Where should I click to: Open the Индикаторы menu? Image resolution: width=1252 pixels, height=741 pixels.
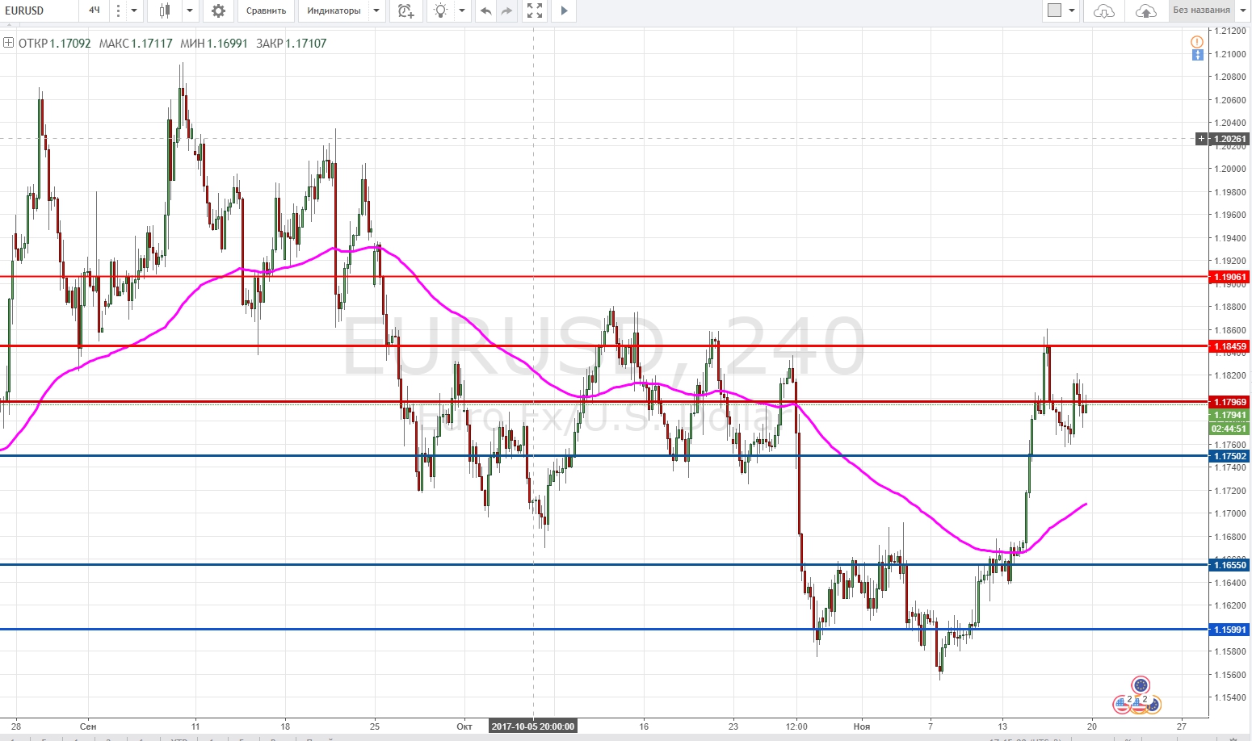pos(334,10)
